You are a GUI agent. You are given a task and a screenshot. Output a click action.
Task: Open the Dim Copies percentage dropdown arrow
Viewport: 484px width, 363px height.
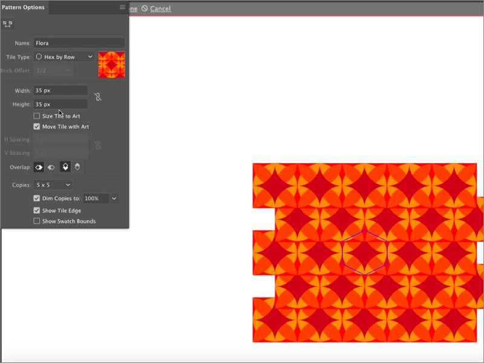[x=114, y=198]
